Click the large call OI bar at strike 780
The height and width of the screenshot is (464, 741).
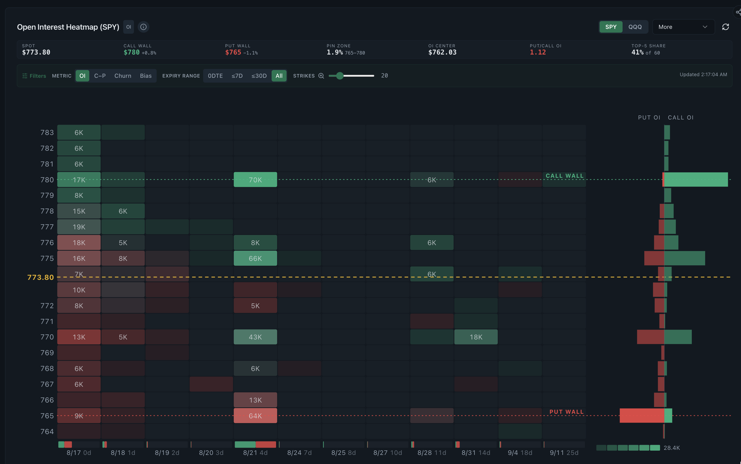pyautogui.click(x=696, y=180)
